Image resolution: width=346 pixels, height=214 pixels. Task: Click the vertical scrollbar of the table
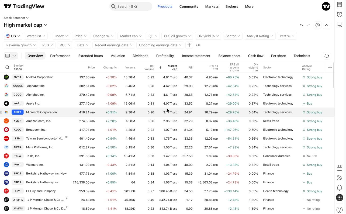pos(334,75)
